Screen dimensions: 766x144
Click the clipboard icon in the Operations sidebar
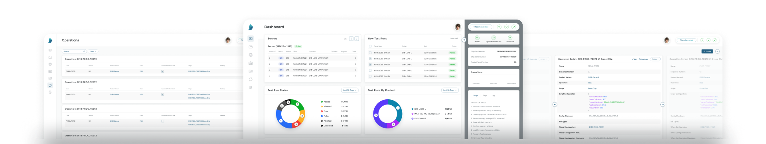(50, 92)
